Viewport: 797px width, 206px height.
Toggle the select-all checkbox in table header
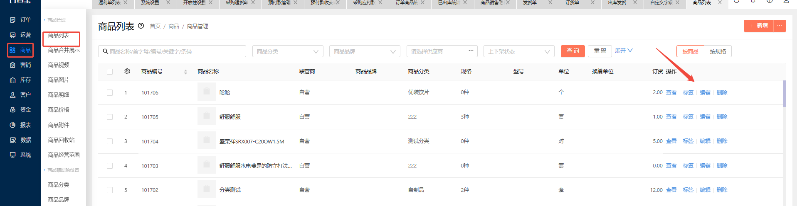point(110,72)
